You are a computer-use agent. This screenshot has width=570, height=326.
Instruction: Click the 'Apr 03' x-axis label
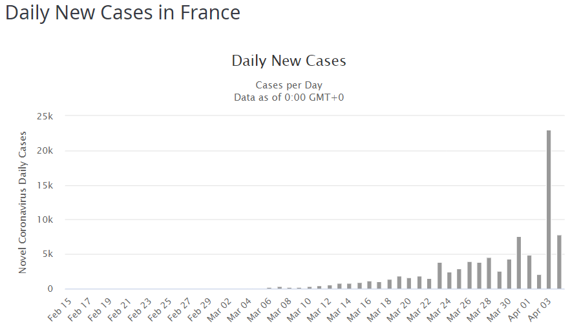coord(540,310)
